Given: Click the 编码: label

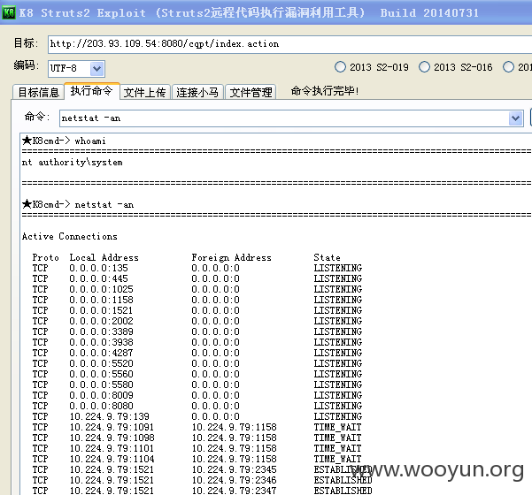Looking at the screenshot, I should click(x=27, y=65).
